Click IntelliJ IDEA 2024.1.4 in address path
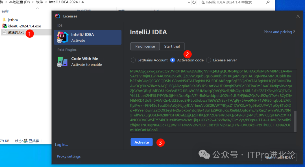The image size is (305, 167). pos(66,2)
